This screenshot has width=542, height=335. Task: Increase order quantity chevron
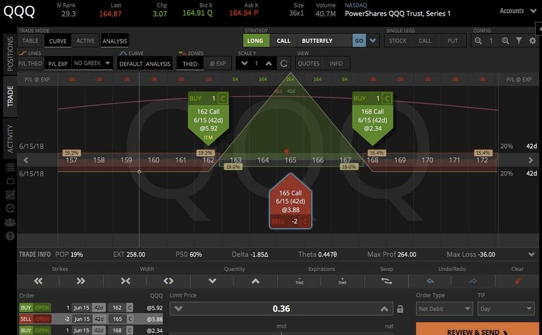[x=255, y=281]
